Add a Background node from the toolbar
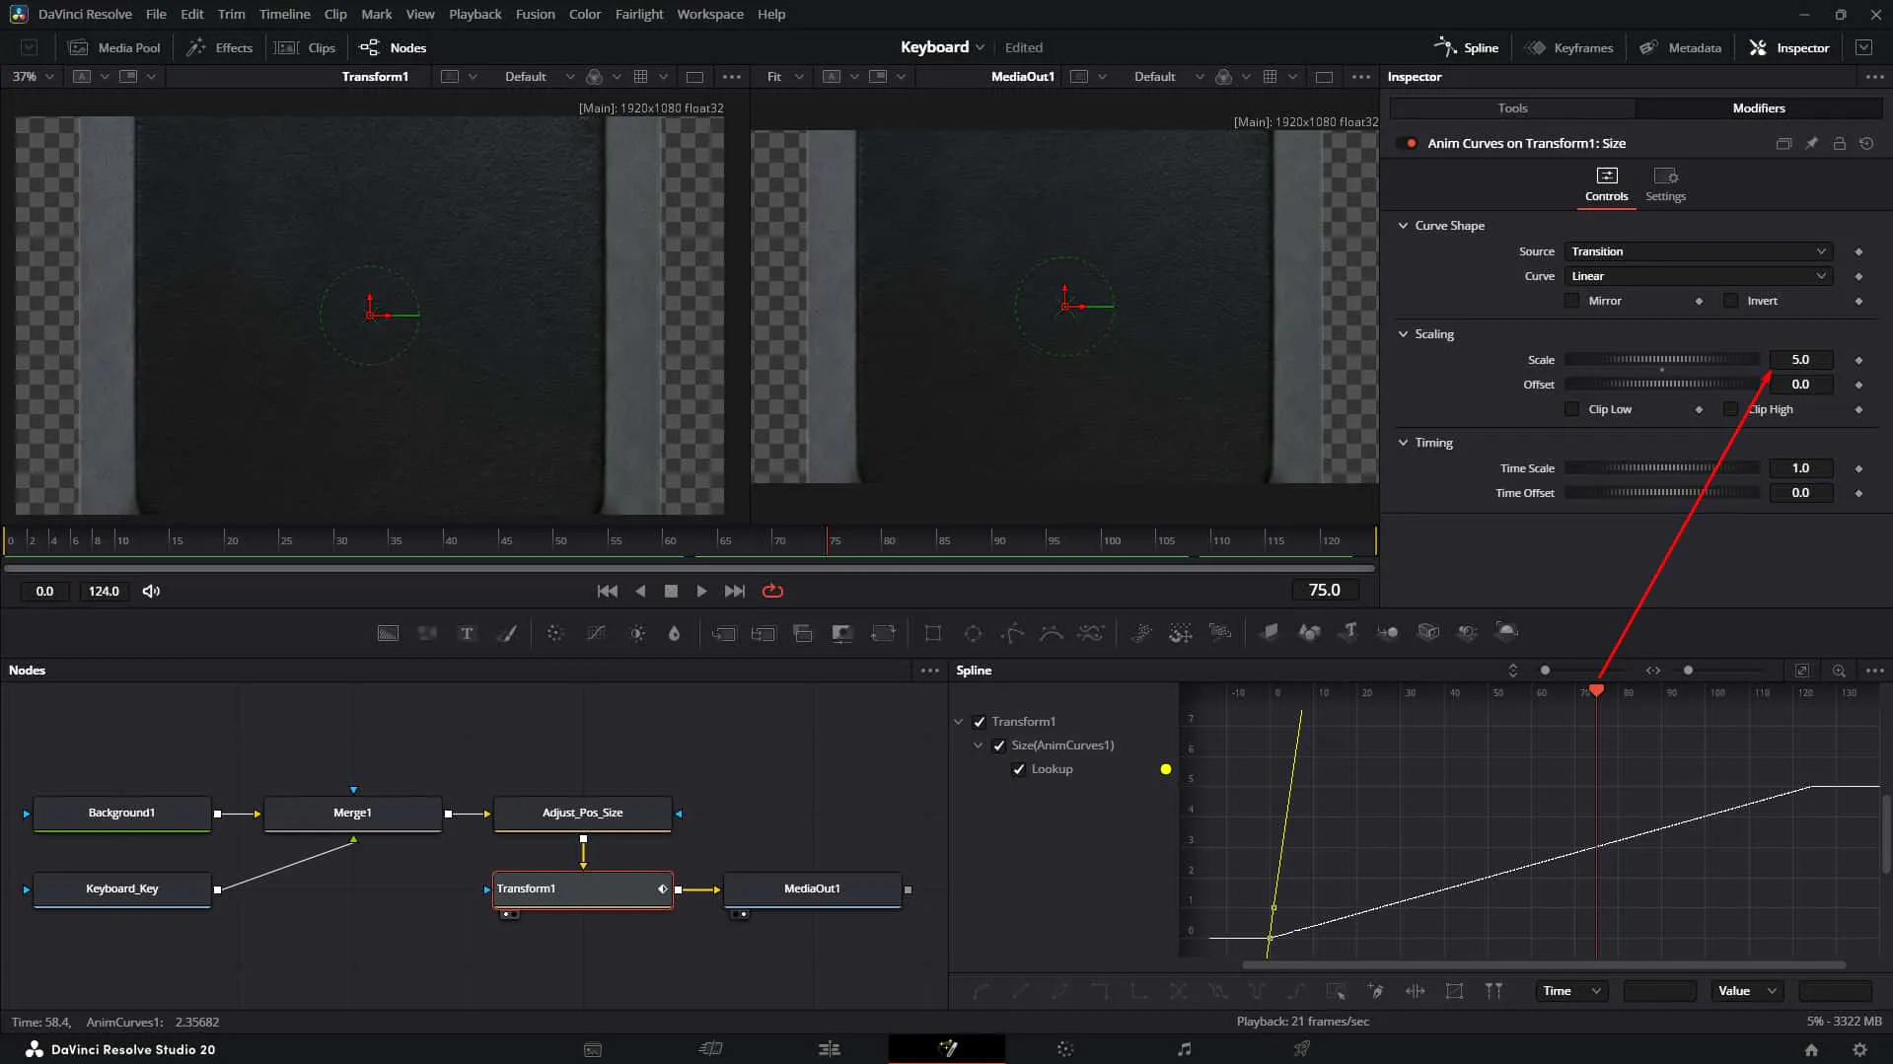Viewport: 1893px width, 1064px height. pos(388,633)
